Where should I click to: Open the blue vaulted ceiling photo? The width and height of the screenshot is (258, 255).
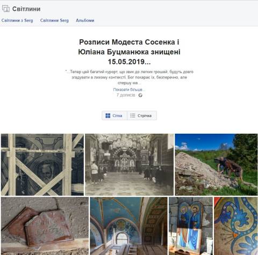coord(128,226)
